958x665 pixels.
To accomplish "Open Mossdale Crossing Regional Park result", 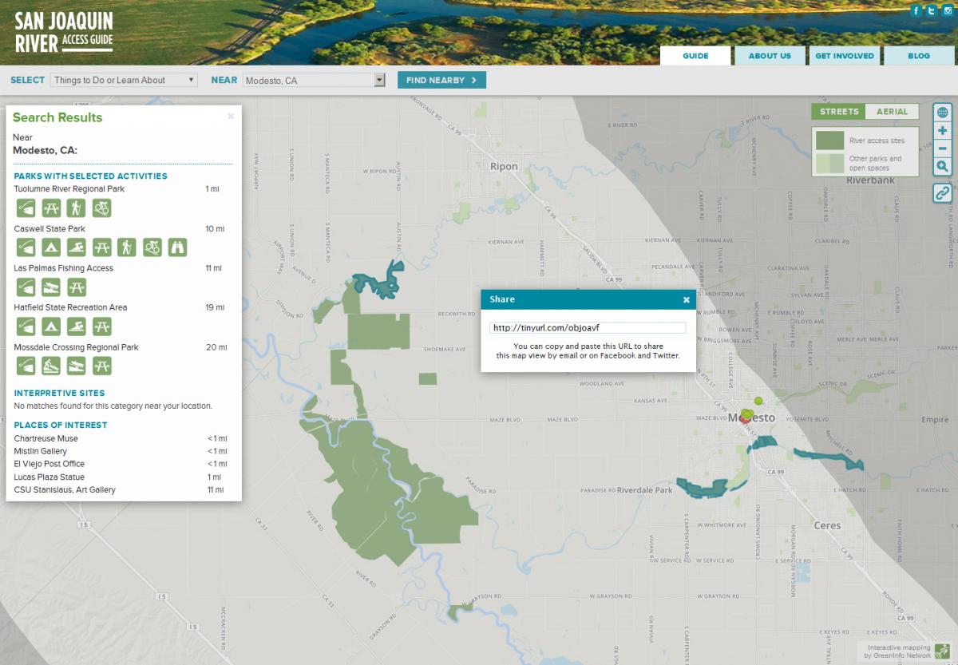I will tap(77, 347).
